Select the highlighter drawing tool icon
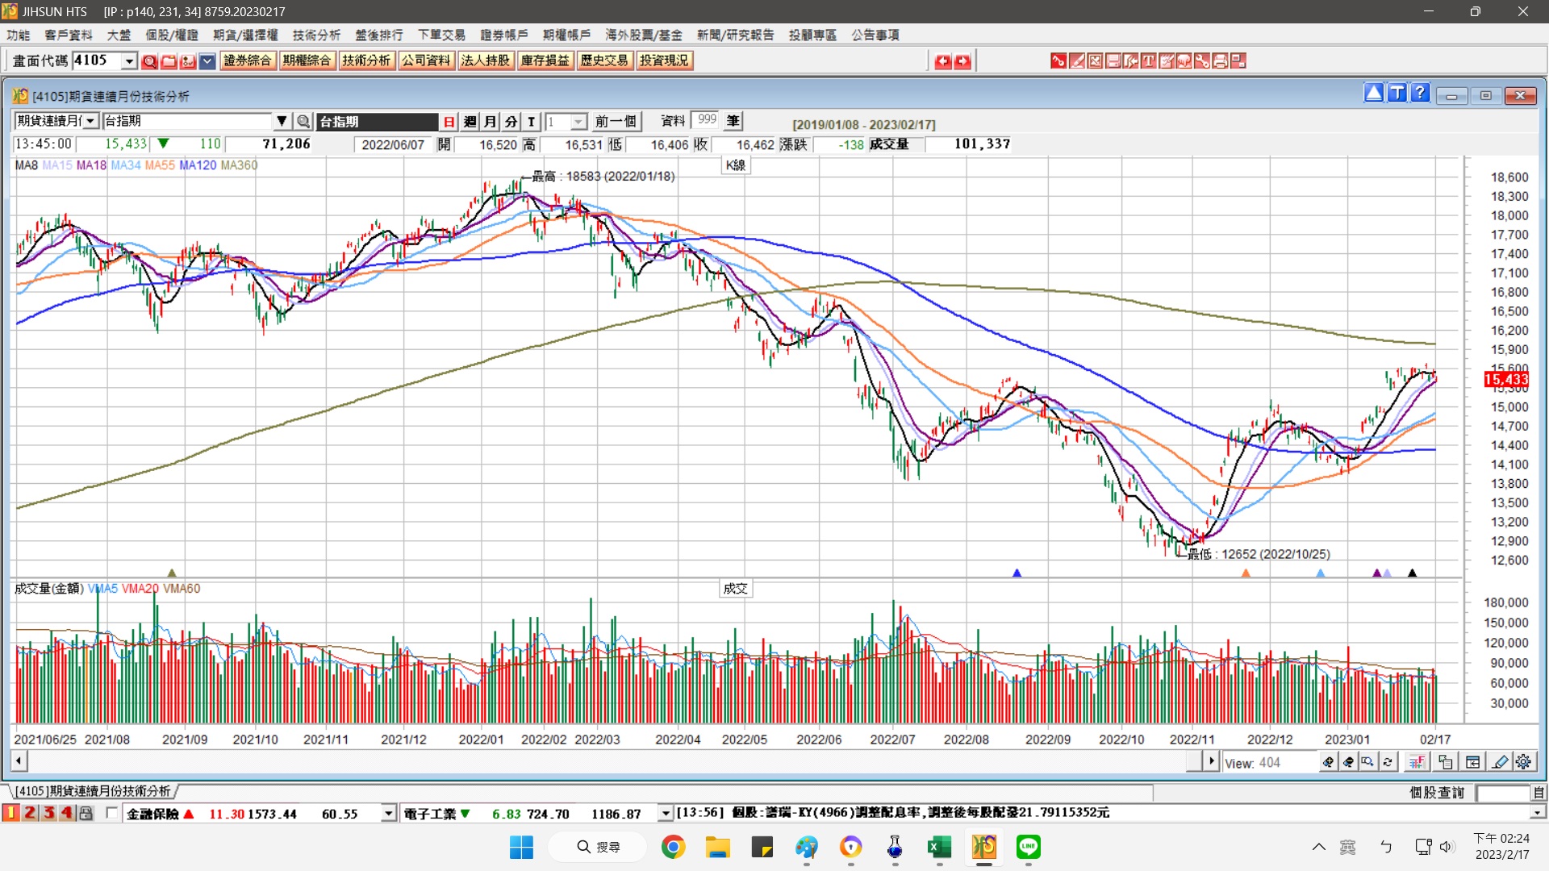 (1500, 762)
